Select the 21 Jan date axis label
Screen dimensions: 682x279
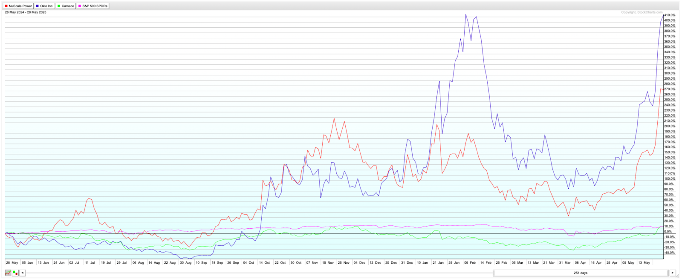point(438,263)
